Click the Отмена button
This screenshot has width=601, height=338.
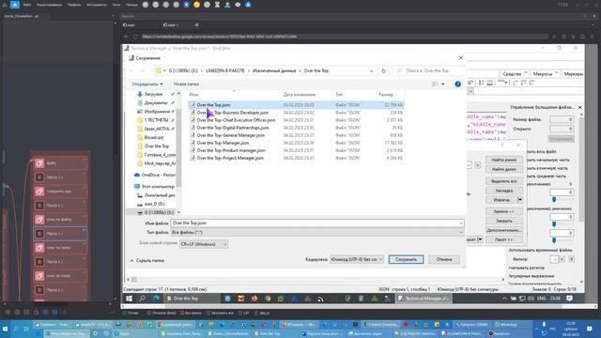pyautogui.click(x=444, y=259)
